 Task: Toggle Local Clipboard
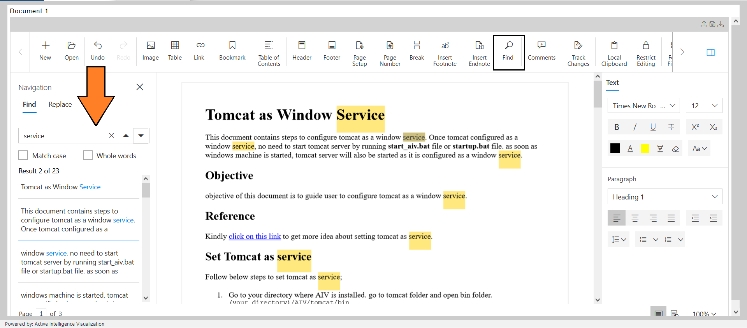pyautogui.click(x=614, y=53)
